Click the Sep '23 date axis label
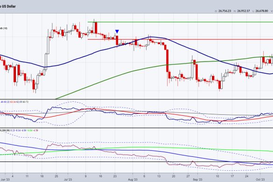 tap(197, 180)
